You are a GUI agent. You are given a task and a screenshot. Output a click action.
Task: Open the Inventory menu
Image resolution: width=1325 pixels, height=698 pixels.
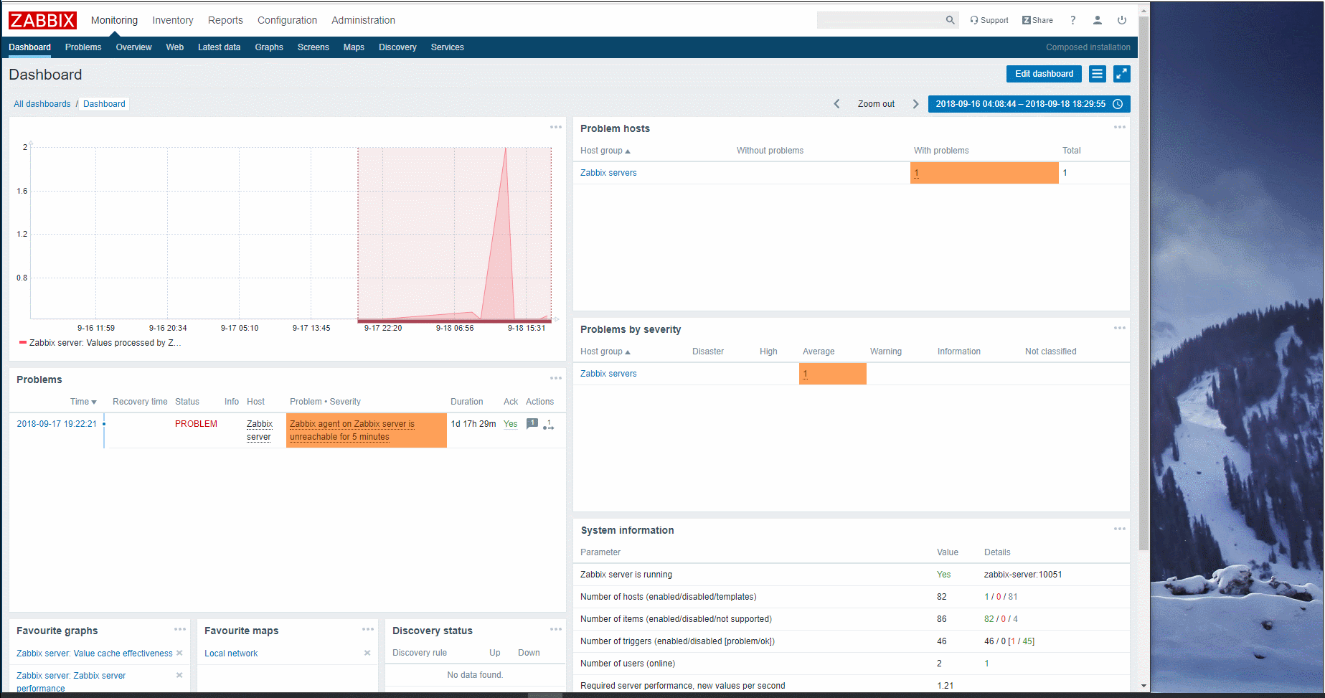173,20
